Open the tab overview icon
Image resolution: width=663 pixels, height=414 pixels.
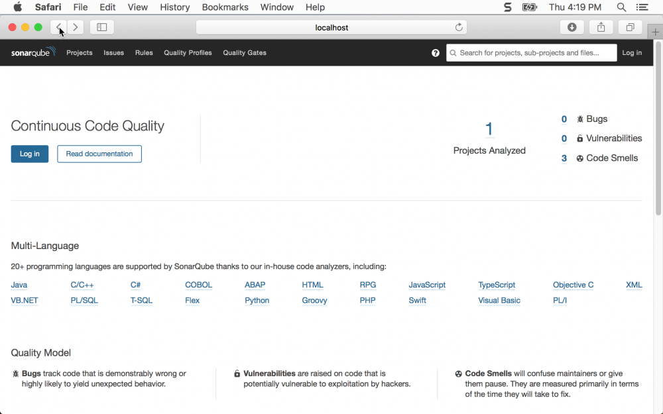[630, 27]
